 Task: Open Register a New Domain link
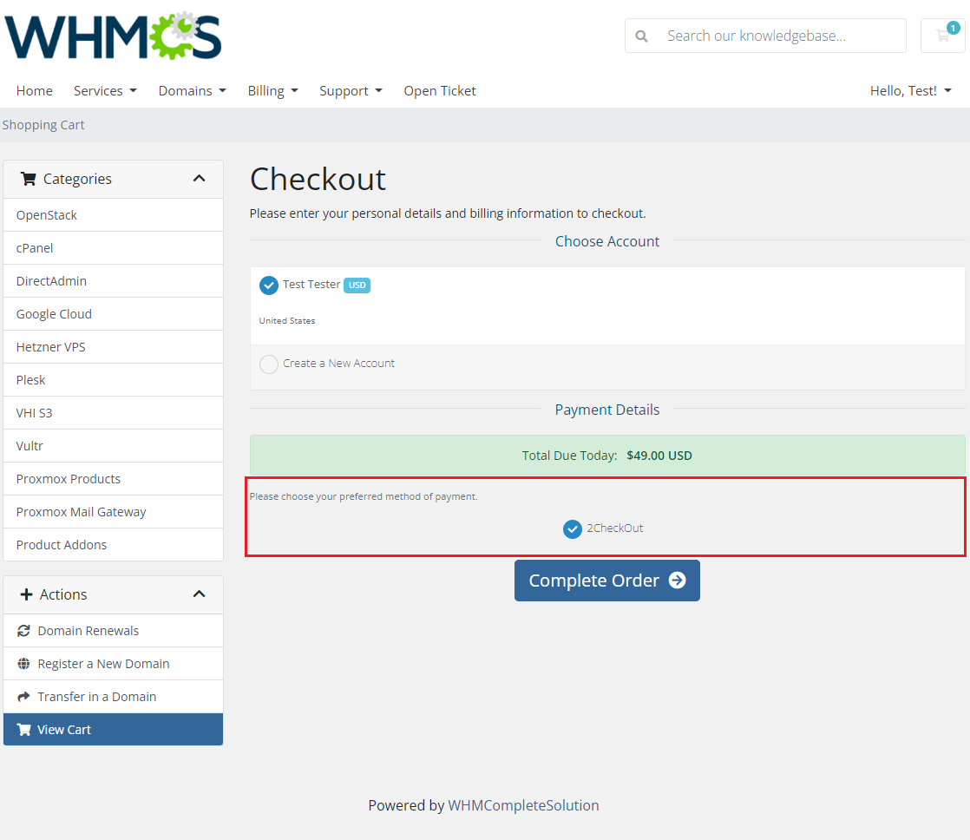point(113,664)
